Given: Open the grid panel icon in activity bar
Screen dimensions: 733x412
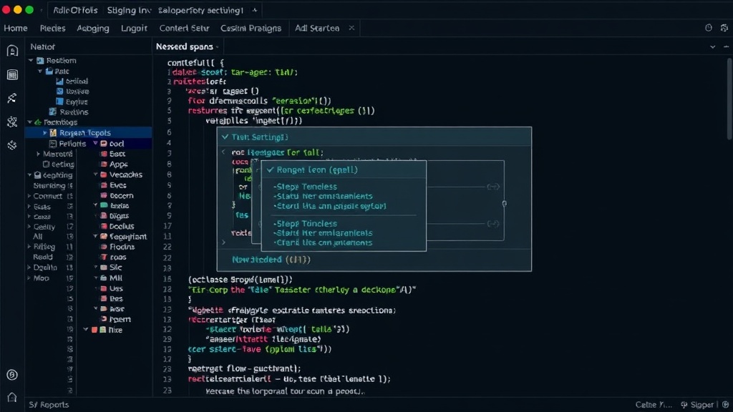Looking at the screenshot, I should pyautogui.click(x=12, y=74).
